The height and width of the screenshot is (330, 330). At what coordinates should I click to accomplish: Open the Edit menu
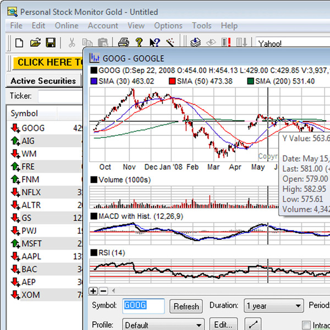(38, 26)
